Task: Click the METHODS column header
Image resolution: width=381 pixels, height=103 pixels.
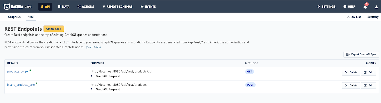Action: tap(251, 63)
